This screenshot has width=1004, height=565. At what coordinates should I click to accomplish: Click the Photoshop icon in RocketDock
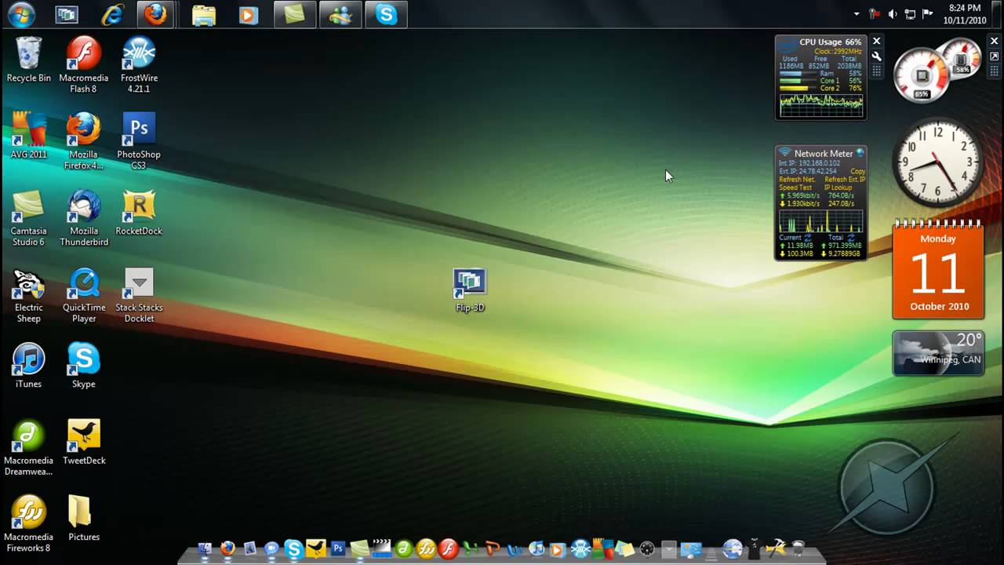click(338, 549)
